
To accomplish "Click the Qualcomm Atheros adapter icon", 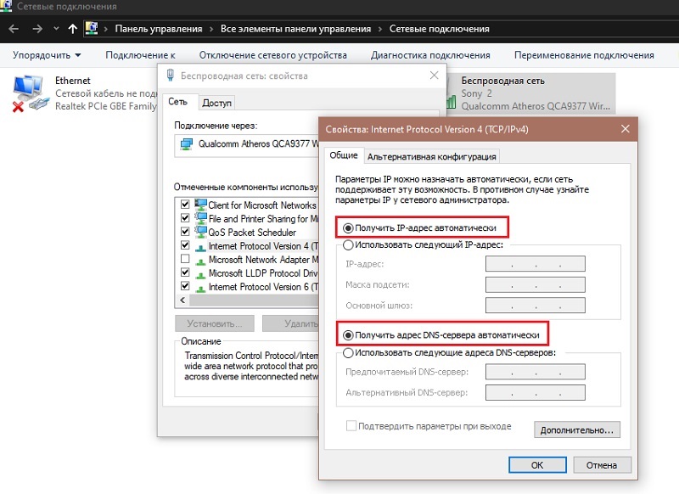I will click(186, 143).
